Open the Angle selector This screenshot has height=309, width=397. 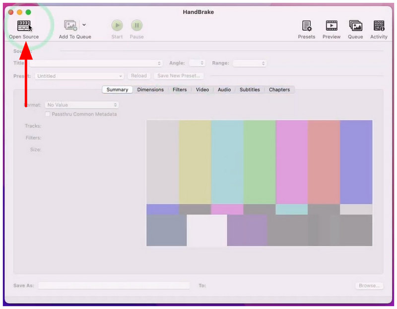tap(197, 63)
